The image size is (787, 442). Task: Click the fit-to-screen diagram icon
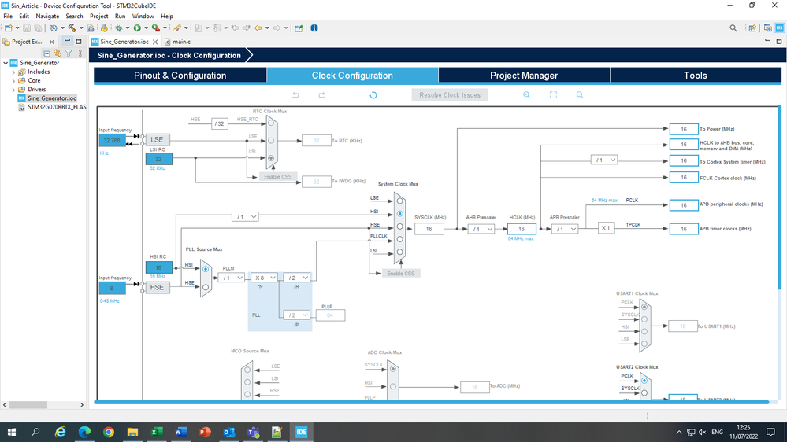coord(553,94)
